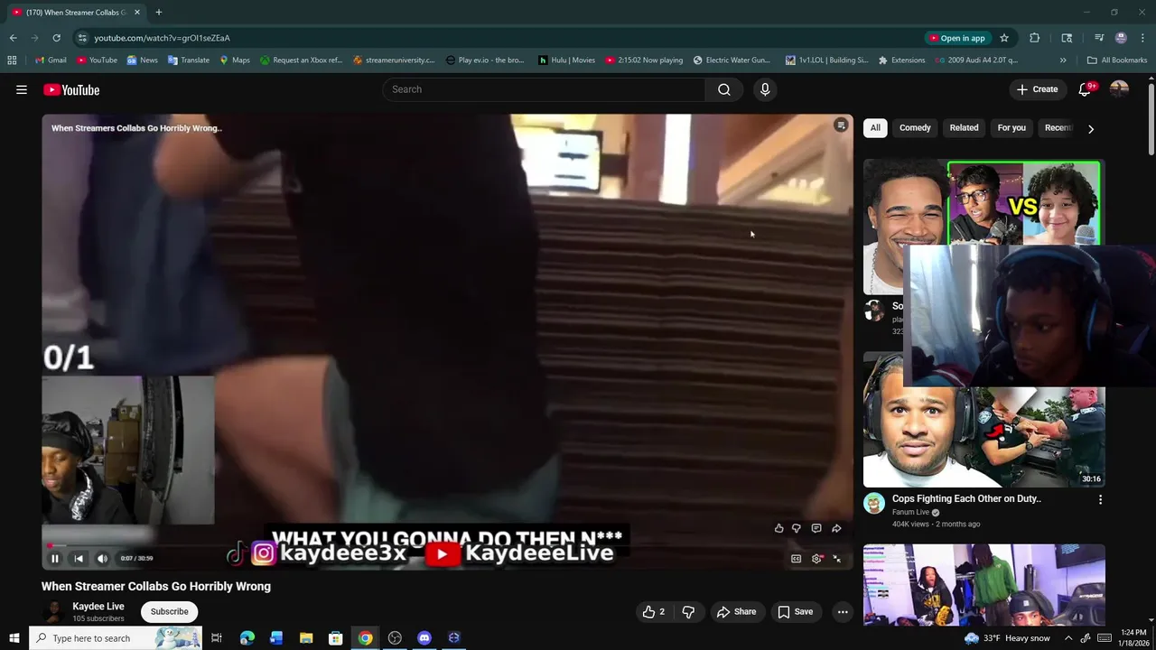Exit full-width player mode icon
Viewport: 1156px width, 650px height.
(x=837, y=559)
